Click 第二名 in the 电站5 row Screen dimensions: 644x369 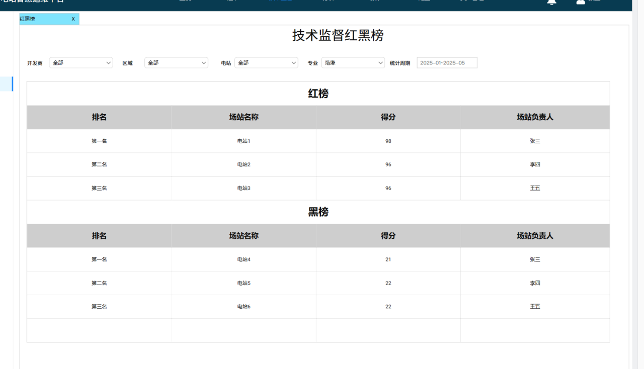tap(99, 283)
